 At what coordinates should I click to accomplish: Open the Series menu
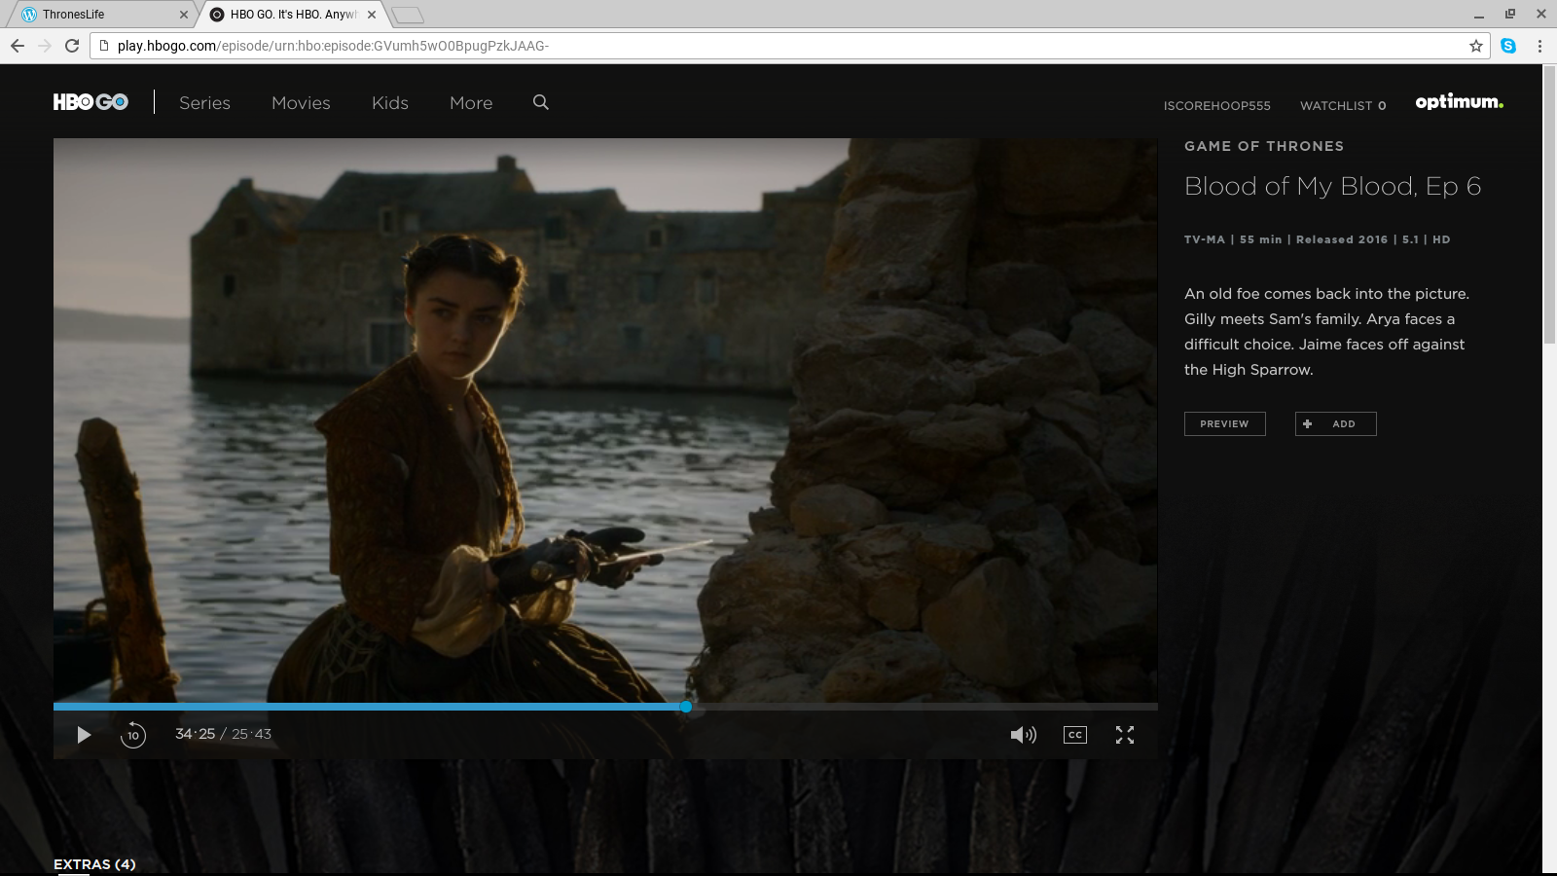204,103
